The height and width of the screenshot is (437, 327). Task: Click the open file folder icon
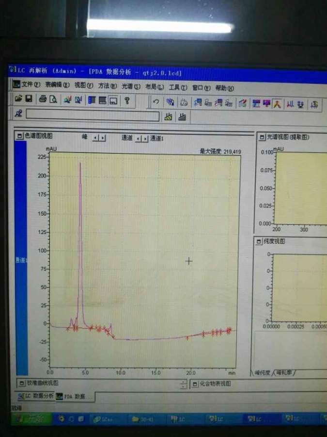click(x=18, y=99)
